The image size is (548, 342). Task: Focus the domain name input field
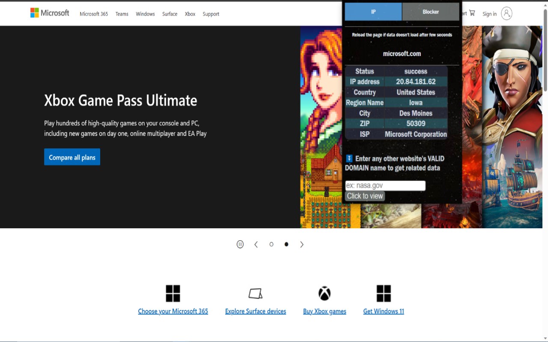[x=385, y=186]
